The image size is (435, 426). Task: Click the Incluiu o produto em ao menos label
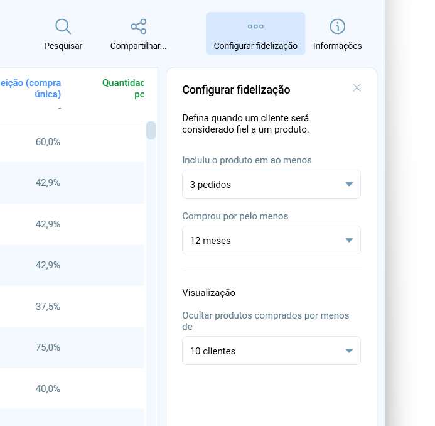(247, 160)
